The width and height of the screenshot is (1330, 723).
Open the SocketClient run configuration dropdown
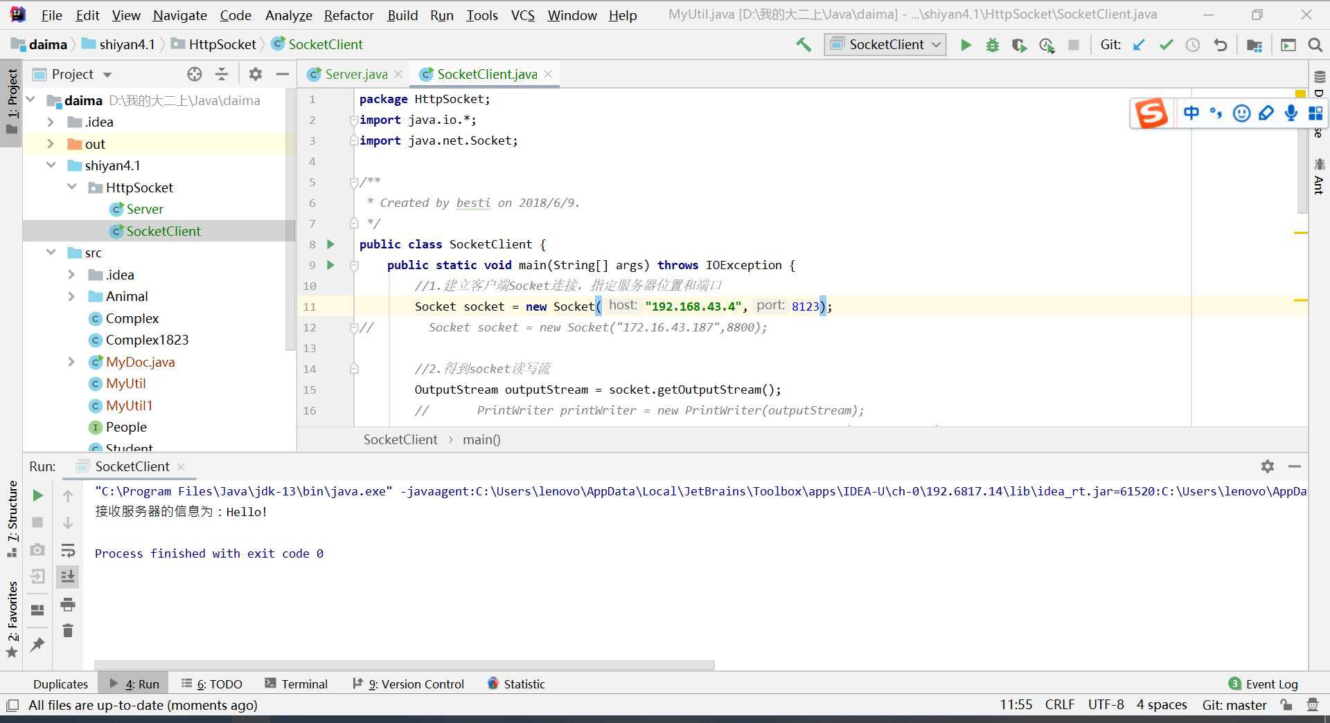coord(885,45)
